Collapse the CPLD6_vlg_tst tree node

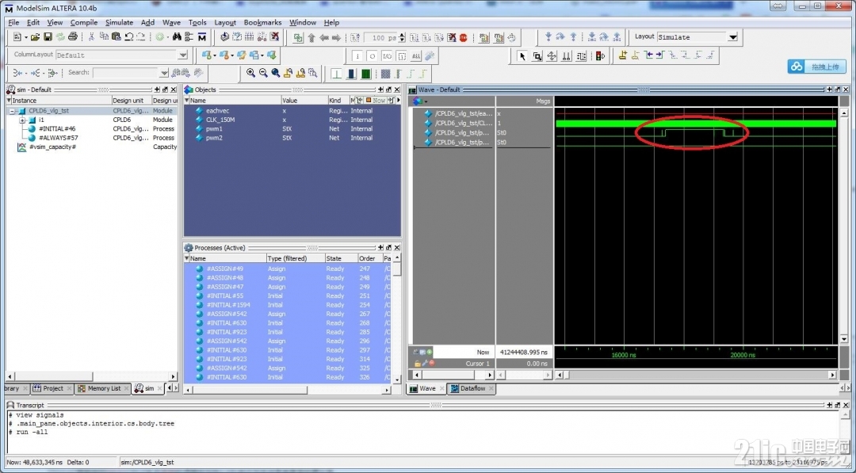click(x=12, y=111)
